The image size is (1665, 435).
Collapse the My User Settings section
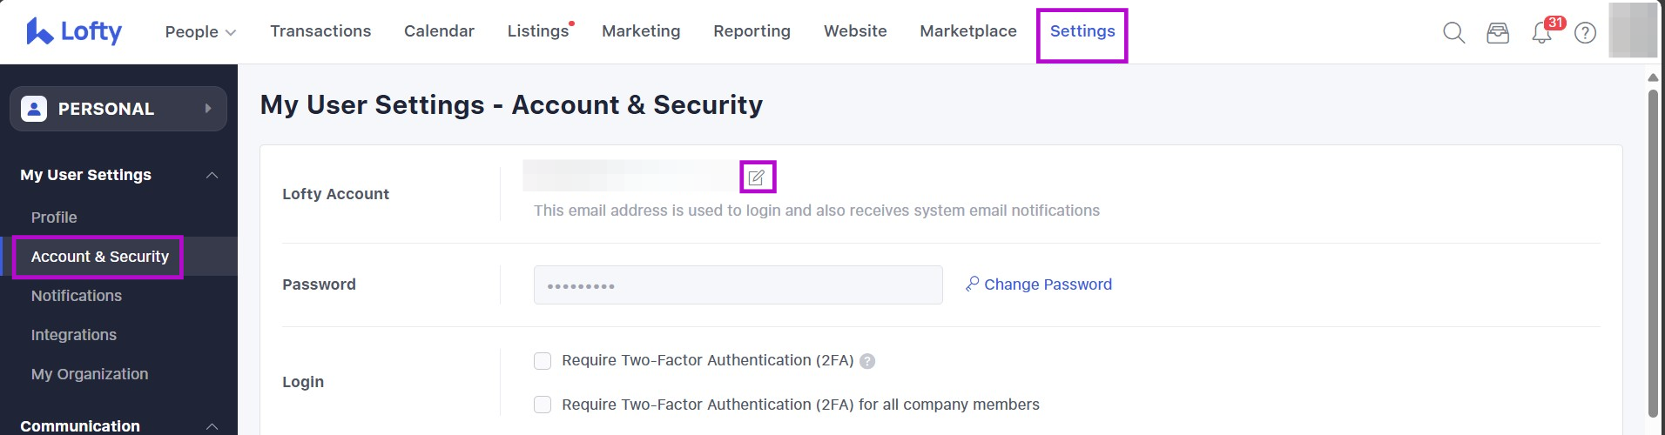coord(212,175)
